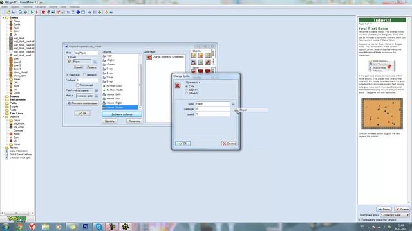
Task: Select the Self radio button in Change Sprite
Action: pyautogui.click(x=187, y=86)
